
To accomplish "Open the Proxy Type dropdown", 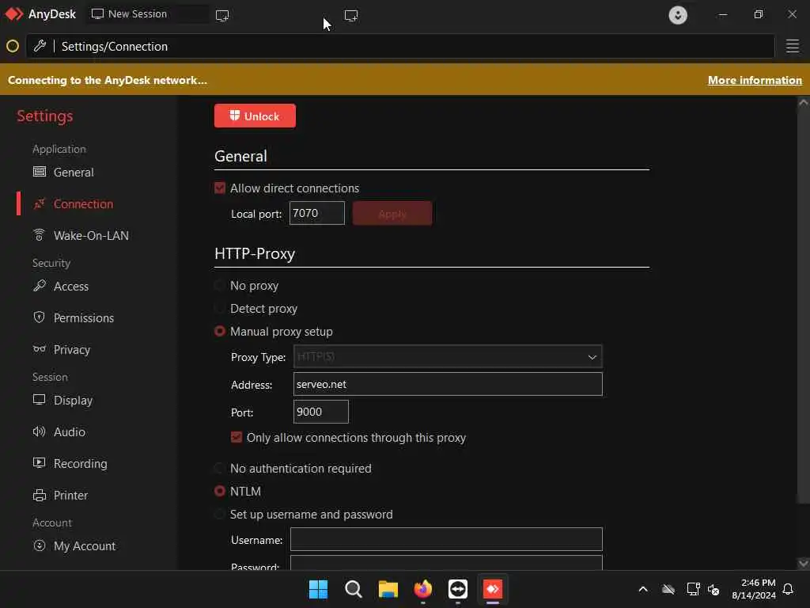I will 448,357.
